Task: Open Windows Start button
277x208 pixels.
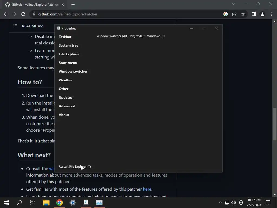Action: (6, 203)
